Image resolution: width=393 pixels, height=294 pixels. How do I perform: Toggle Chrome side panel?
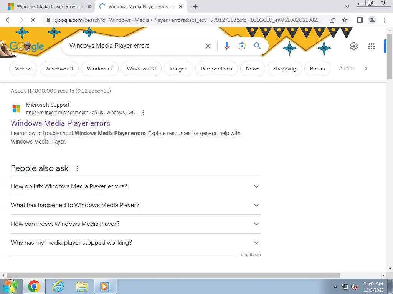[360, 20]
